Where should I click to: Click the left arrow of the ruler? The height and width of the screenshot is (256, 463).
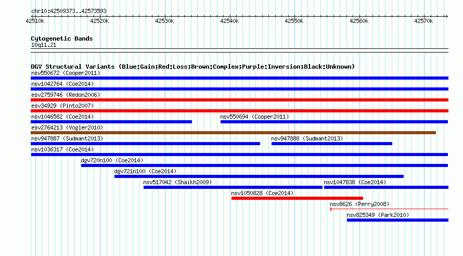pos(32,16)
